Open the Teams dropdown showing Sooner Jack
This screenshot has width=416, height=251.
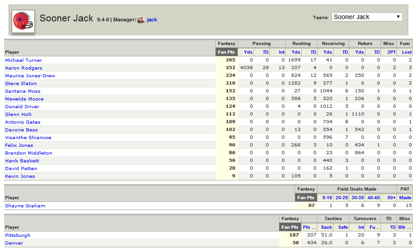[x=367, y=17]
